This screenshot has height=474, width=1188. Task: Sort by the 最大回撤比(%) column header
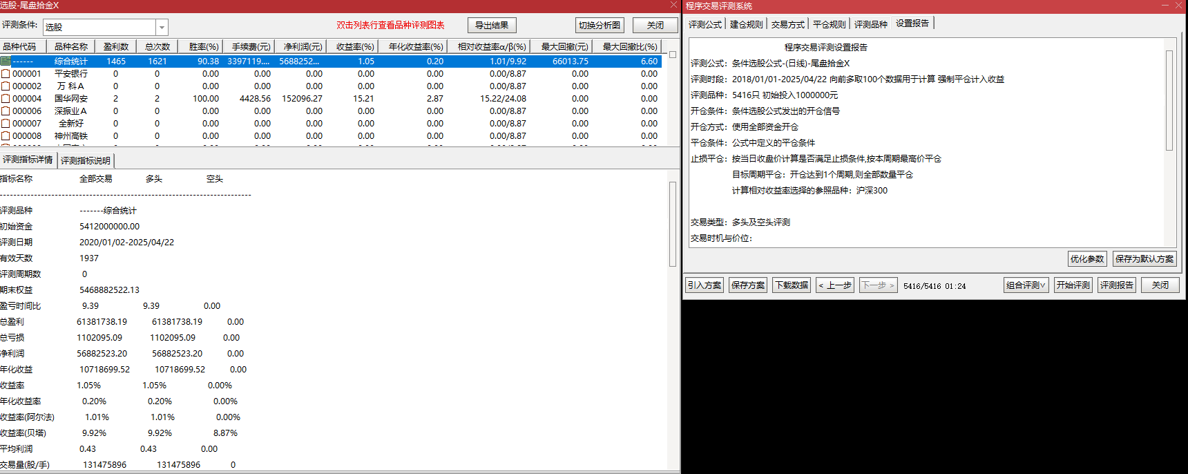[627, 47]
